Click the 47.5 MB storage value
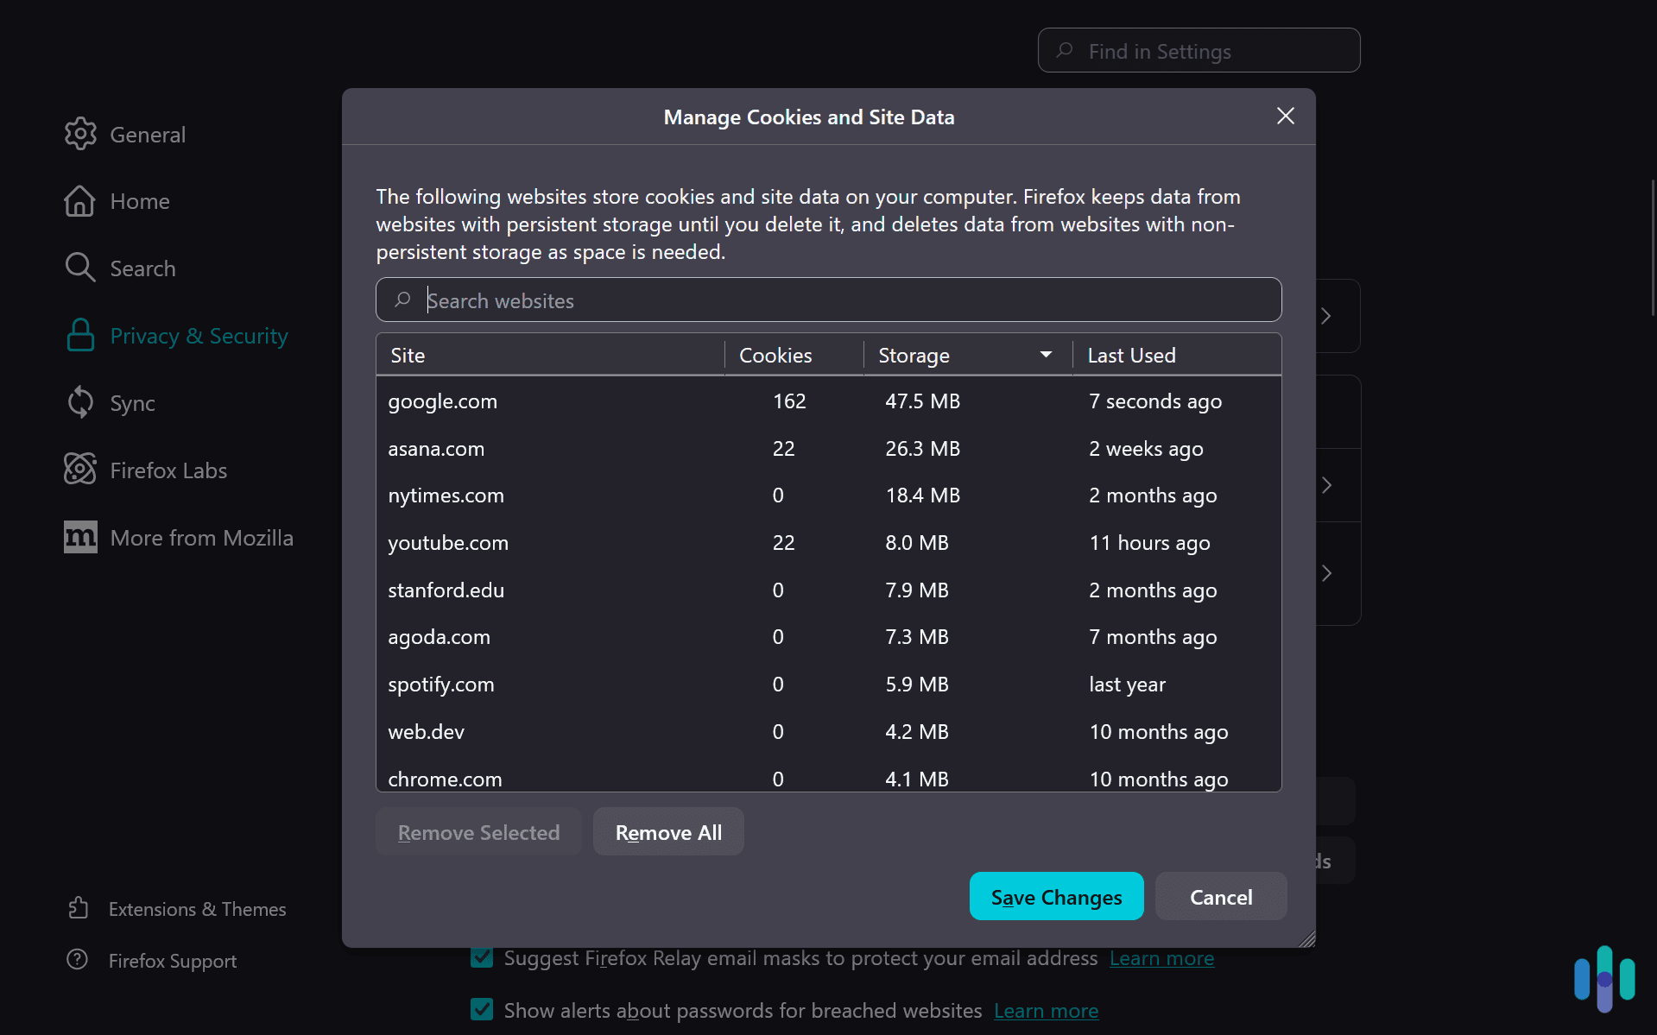This screenshot has height=1035, width=1657. pyautogui.click(x=922, y=401)
